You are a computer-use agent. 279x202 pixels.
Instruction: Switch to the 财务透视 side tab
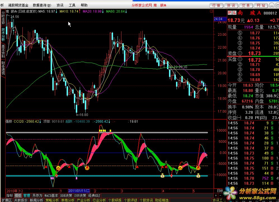point(3,68)
